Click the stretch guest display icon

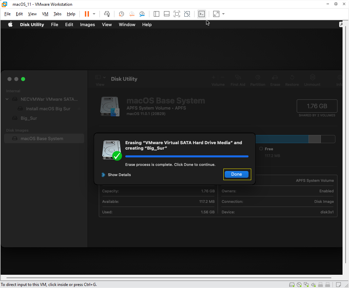click(216, 14)
